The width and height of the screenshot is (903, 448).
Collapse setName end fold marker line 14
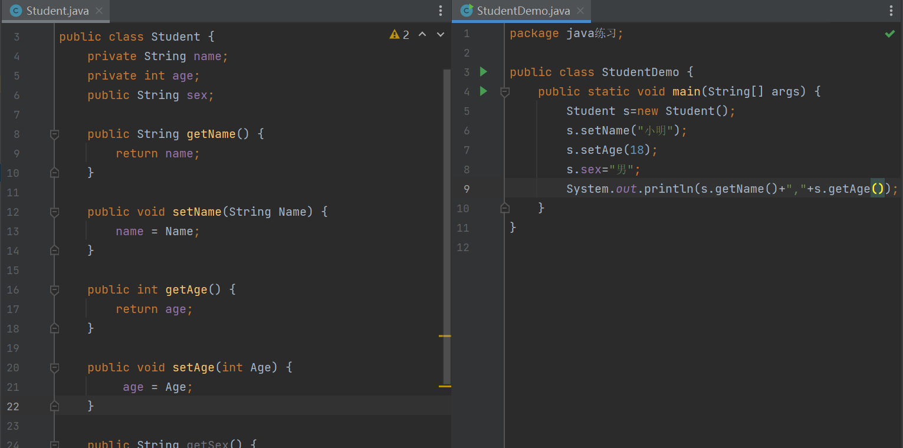[54, 251]
